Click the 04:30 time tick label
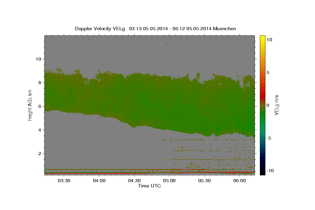Viewport: 315px width, 210px height. click(x=134, y=181)
